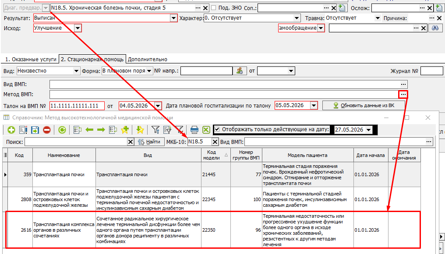Click the list icon right of green right arrow
The width and height of the screenshot is (445, 254).
pyautogui.click(x=113, y=130)
